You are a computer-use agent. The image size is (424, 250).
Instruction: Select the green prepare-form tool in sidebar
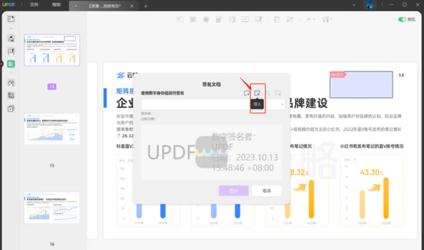pyautogui.click(x=11, y=64)
